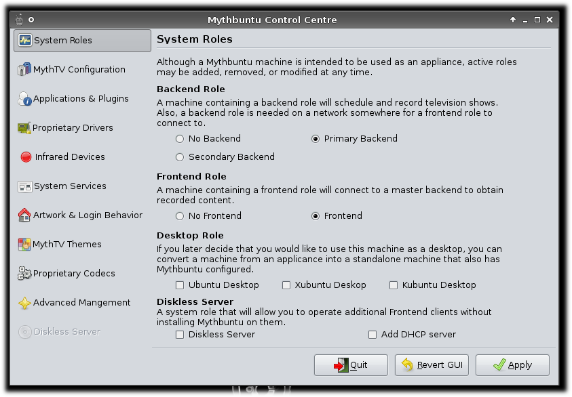The image size is (572, 397).
Task: Click the Revert GUI button
Action: (x=432, y=365)
